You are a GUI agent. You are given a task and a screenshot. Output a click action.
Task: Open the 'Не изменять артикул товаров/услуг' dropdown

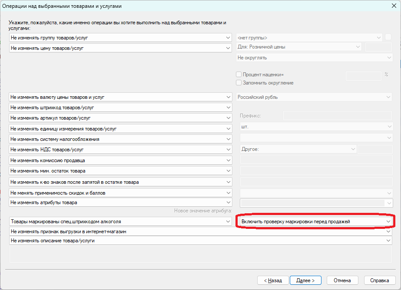click(x=120, y=118)
